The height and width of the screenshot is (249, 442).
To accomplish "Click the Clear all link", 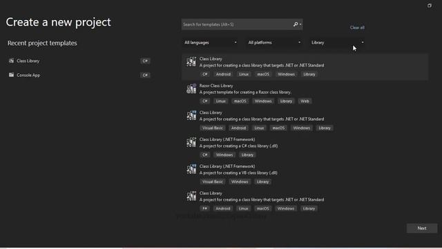I will [x=357, y=28].
